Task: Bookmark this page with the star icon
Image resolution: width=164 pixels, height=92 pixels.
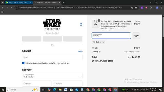Action: point(136,8)
